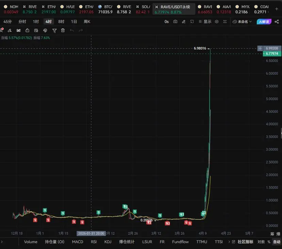Click the hide drawings link-eye icon
Image resolution: width=282 pixels, height=249 pixels.
(x=45, y=30)
